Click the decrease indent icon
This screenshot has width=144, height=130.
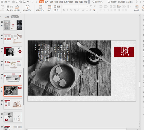point(111,6)
